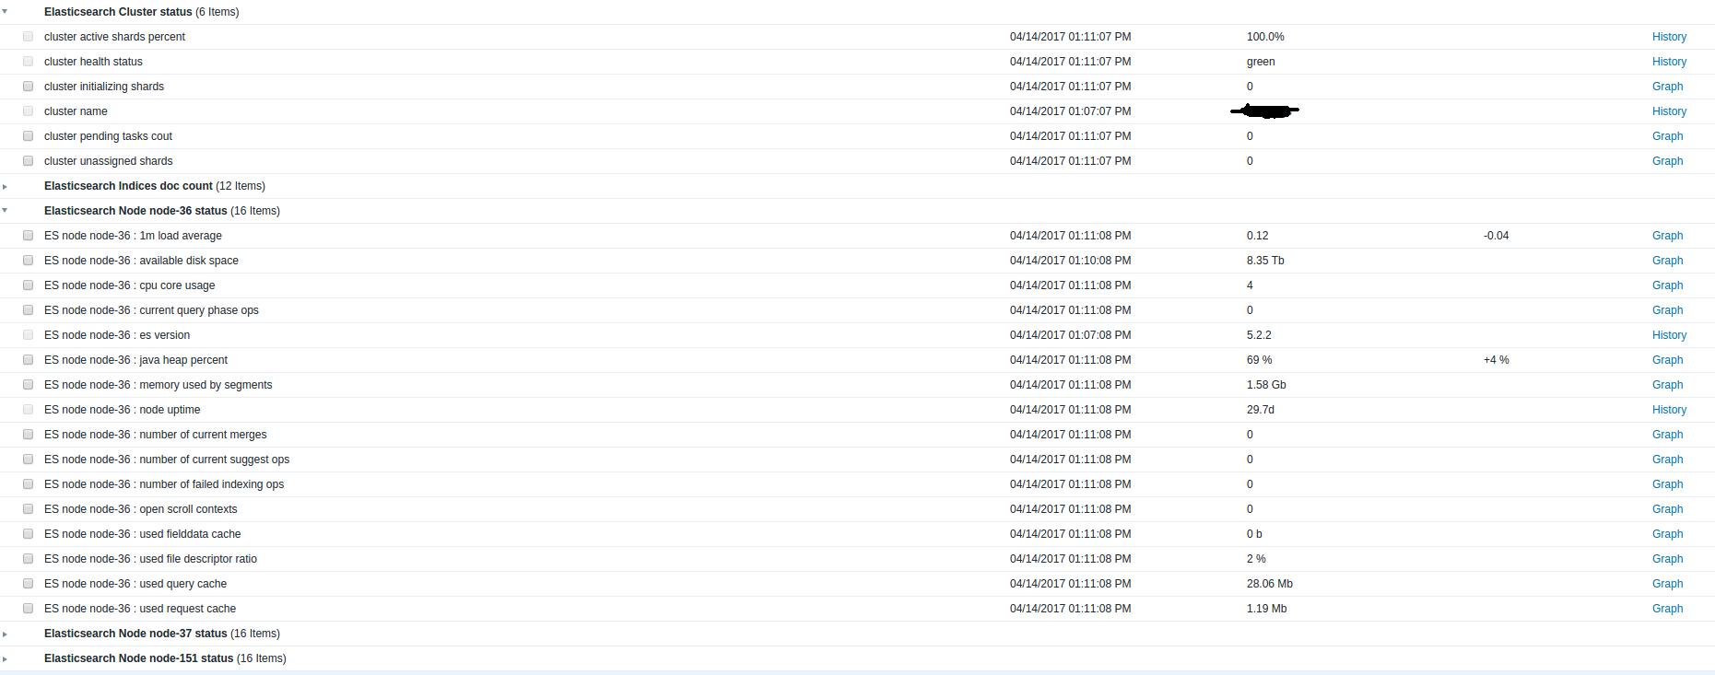The height and width of the screenshot is (675, 1715).
Task: Click the '-0.04' load average change value
Action: 1497,236
